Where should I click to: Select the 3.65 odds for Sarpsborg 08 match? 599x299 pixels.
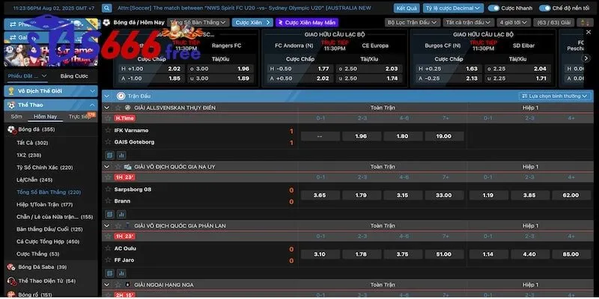[319, 195]
